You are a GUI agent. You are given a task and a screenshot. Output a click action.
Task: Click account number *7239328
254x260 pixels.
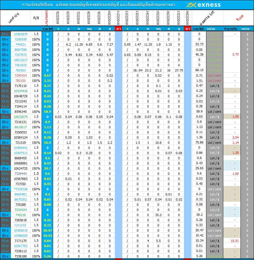pyautogui.click(x=21, y=189)
